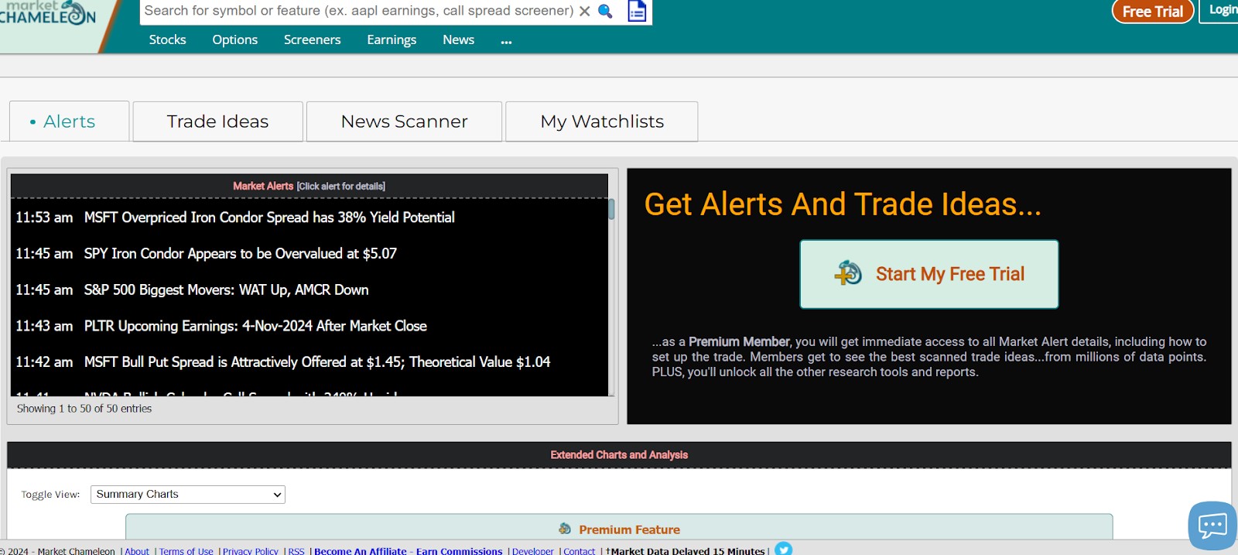Open the News menu
Image resolution: width=1238 pixels, height=555 pixels.
click(x=458, y=39)
